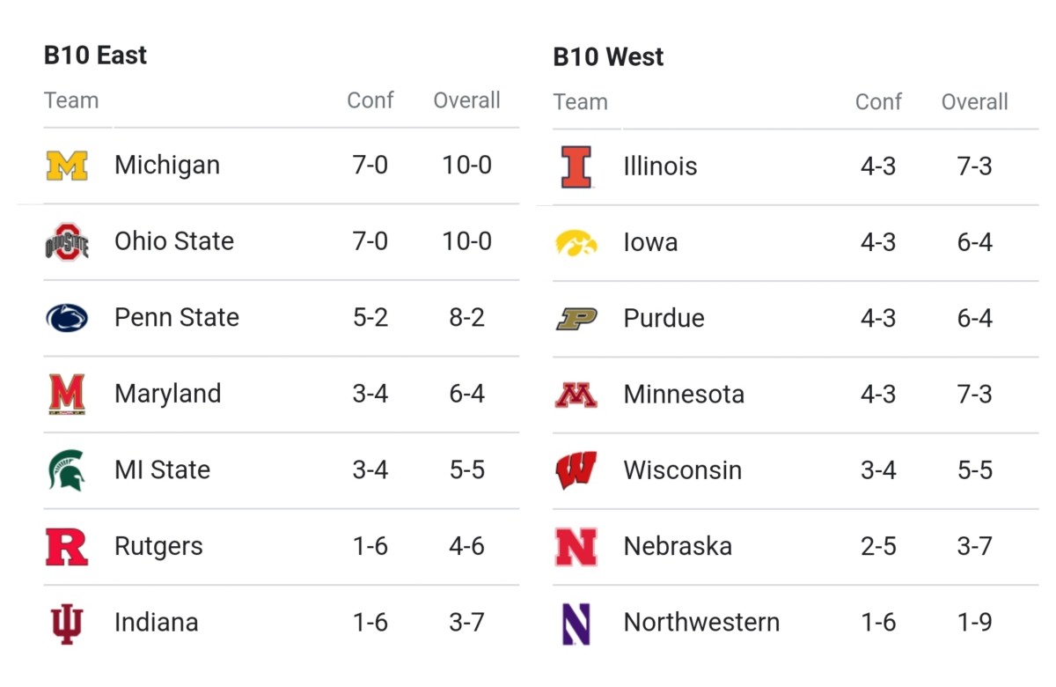
Task: Click the Maryland M logo
Action: click(67, 394)
